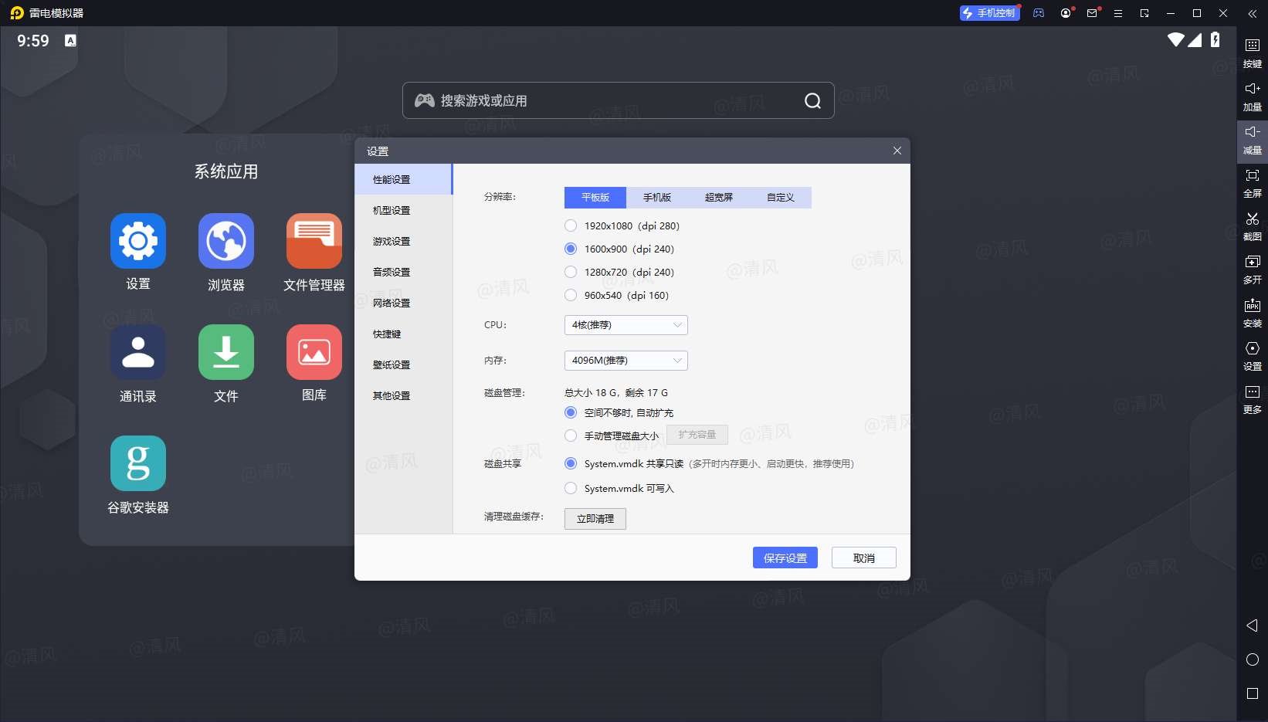The image size is (1268, 722).
Task: Enter fullscreen using the 全屏 icon
Action: pos(1253,183)
